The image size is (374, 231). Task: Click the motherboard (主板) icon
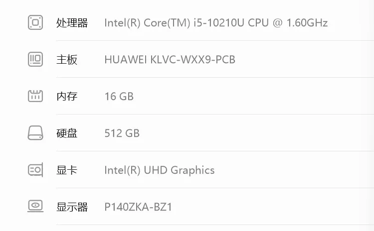pyautogui.click(x=35, y=59)
